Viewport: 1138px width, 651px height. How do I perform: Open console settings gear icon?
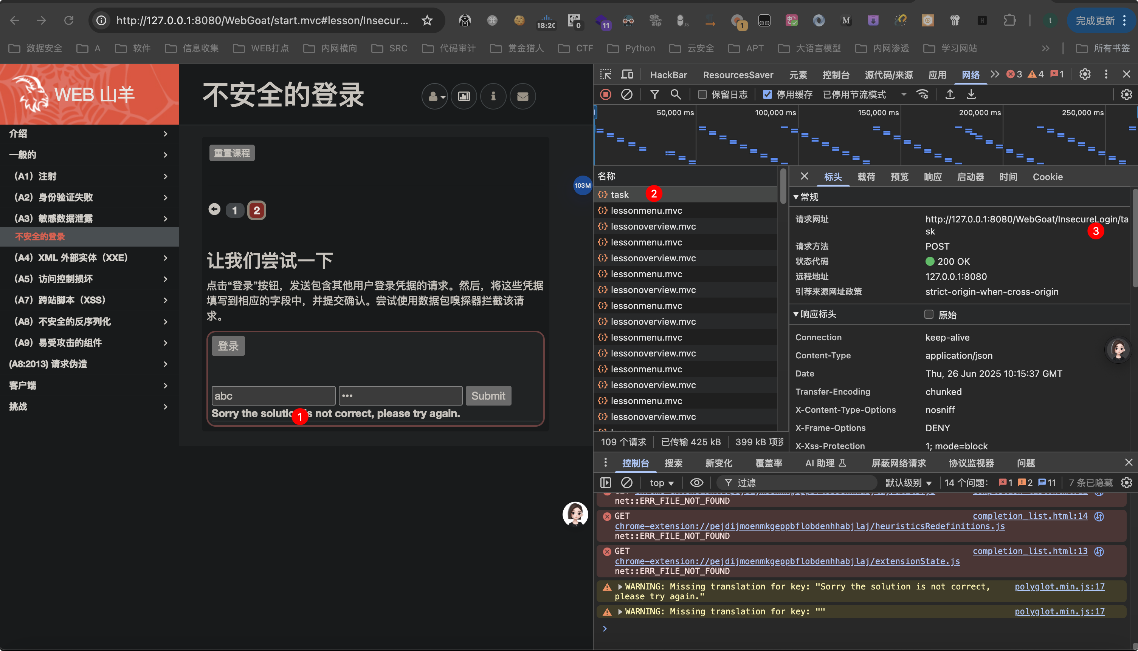point(1126,483)
